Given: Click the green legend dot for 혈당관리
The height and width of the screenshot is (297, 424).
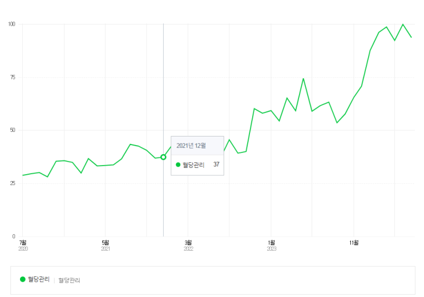Looking at the screenshot, I should pyautogui.click(x=23, y=279).
